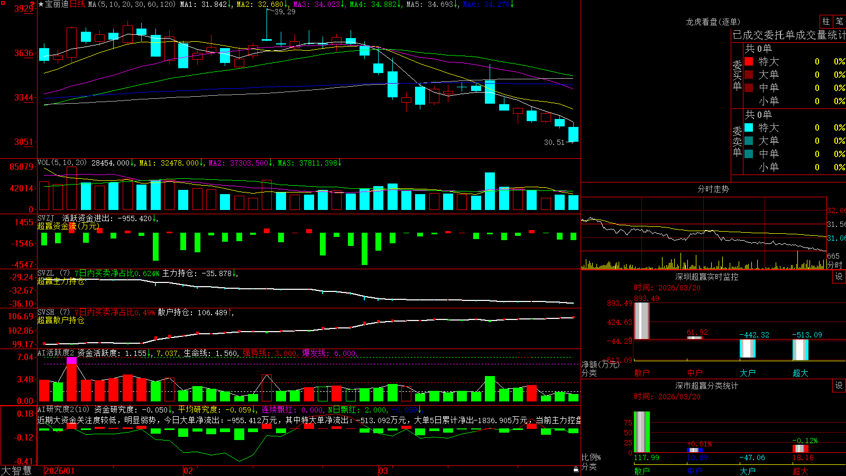Click the AI研究度2(10) indicator label
The image size is (846, 476).
click(64, 409)
